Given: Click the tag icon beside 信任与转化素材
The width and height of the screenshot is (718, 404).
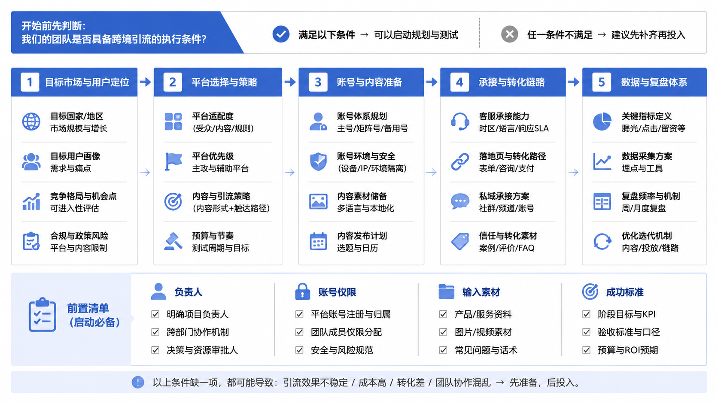Looking at the screenshot, I should pos(460,241).
